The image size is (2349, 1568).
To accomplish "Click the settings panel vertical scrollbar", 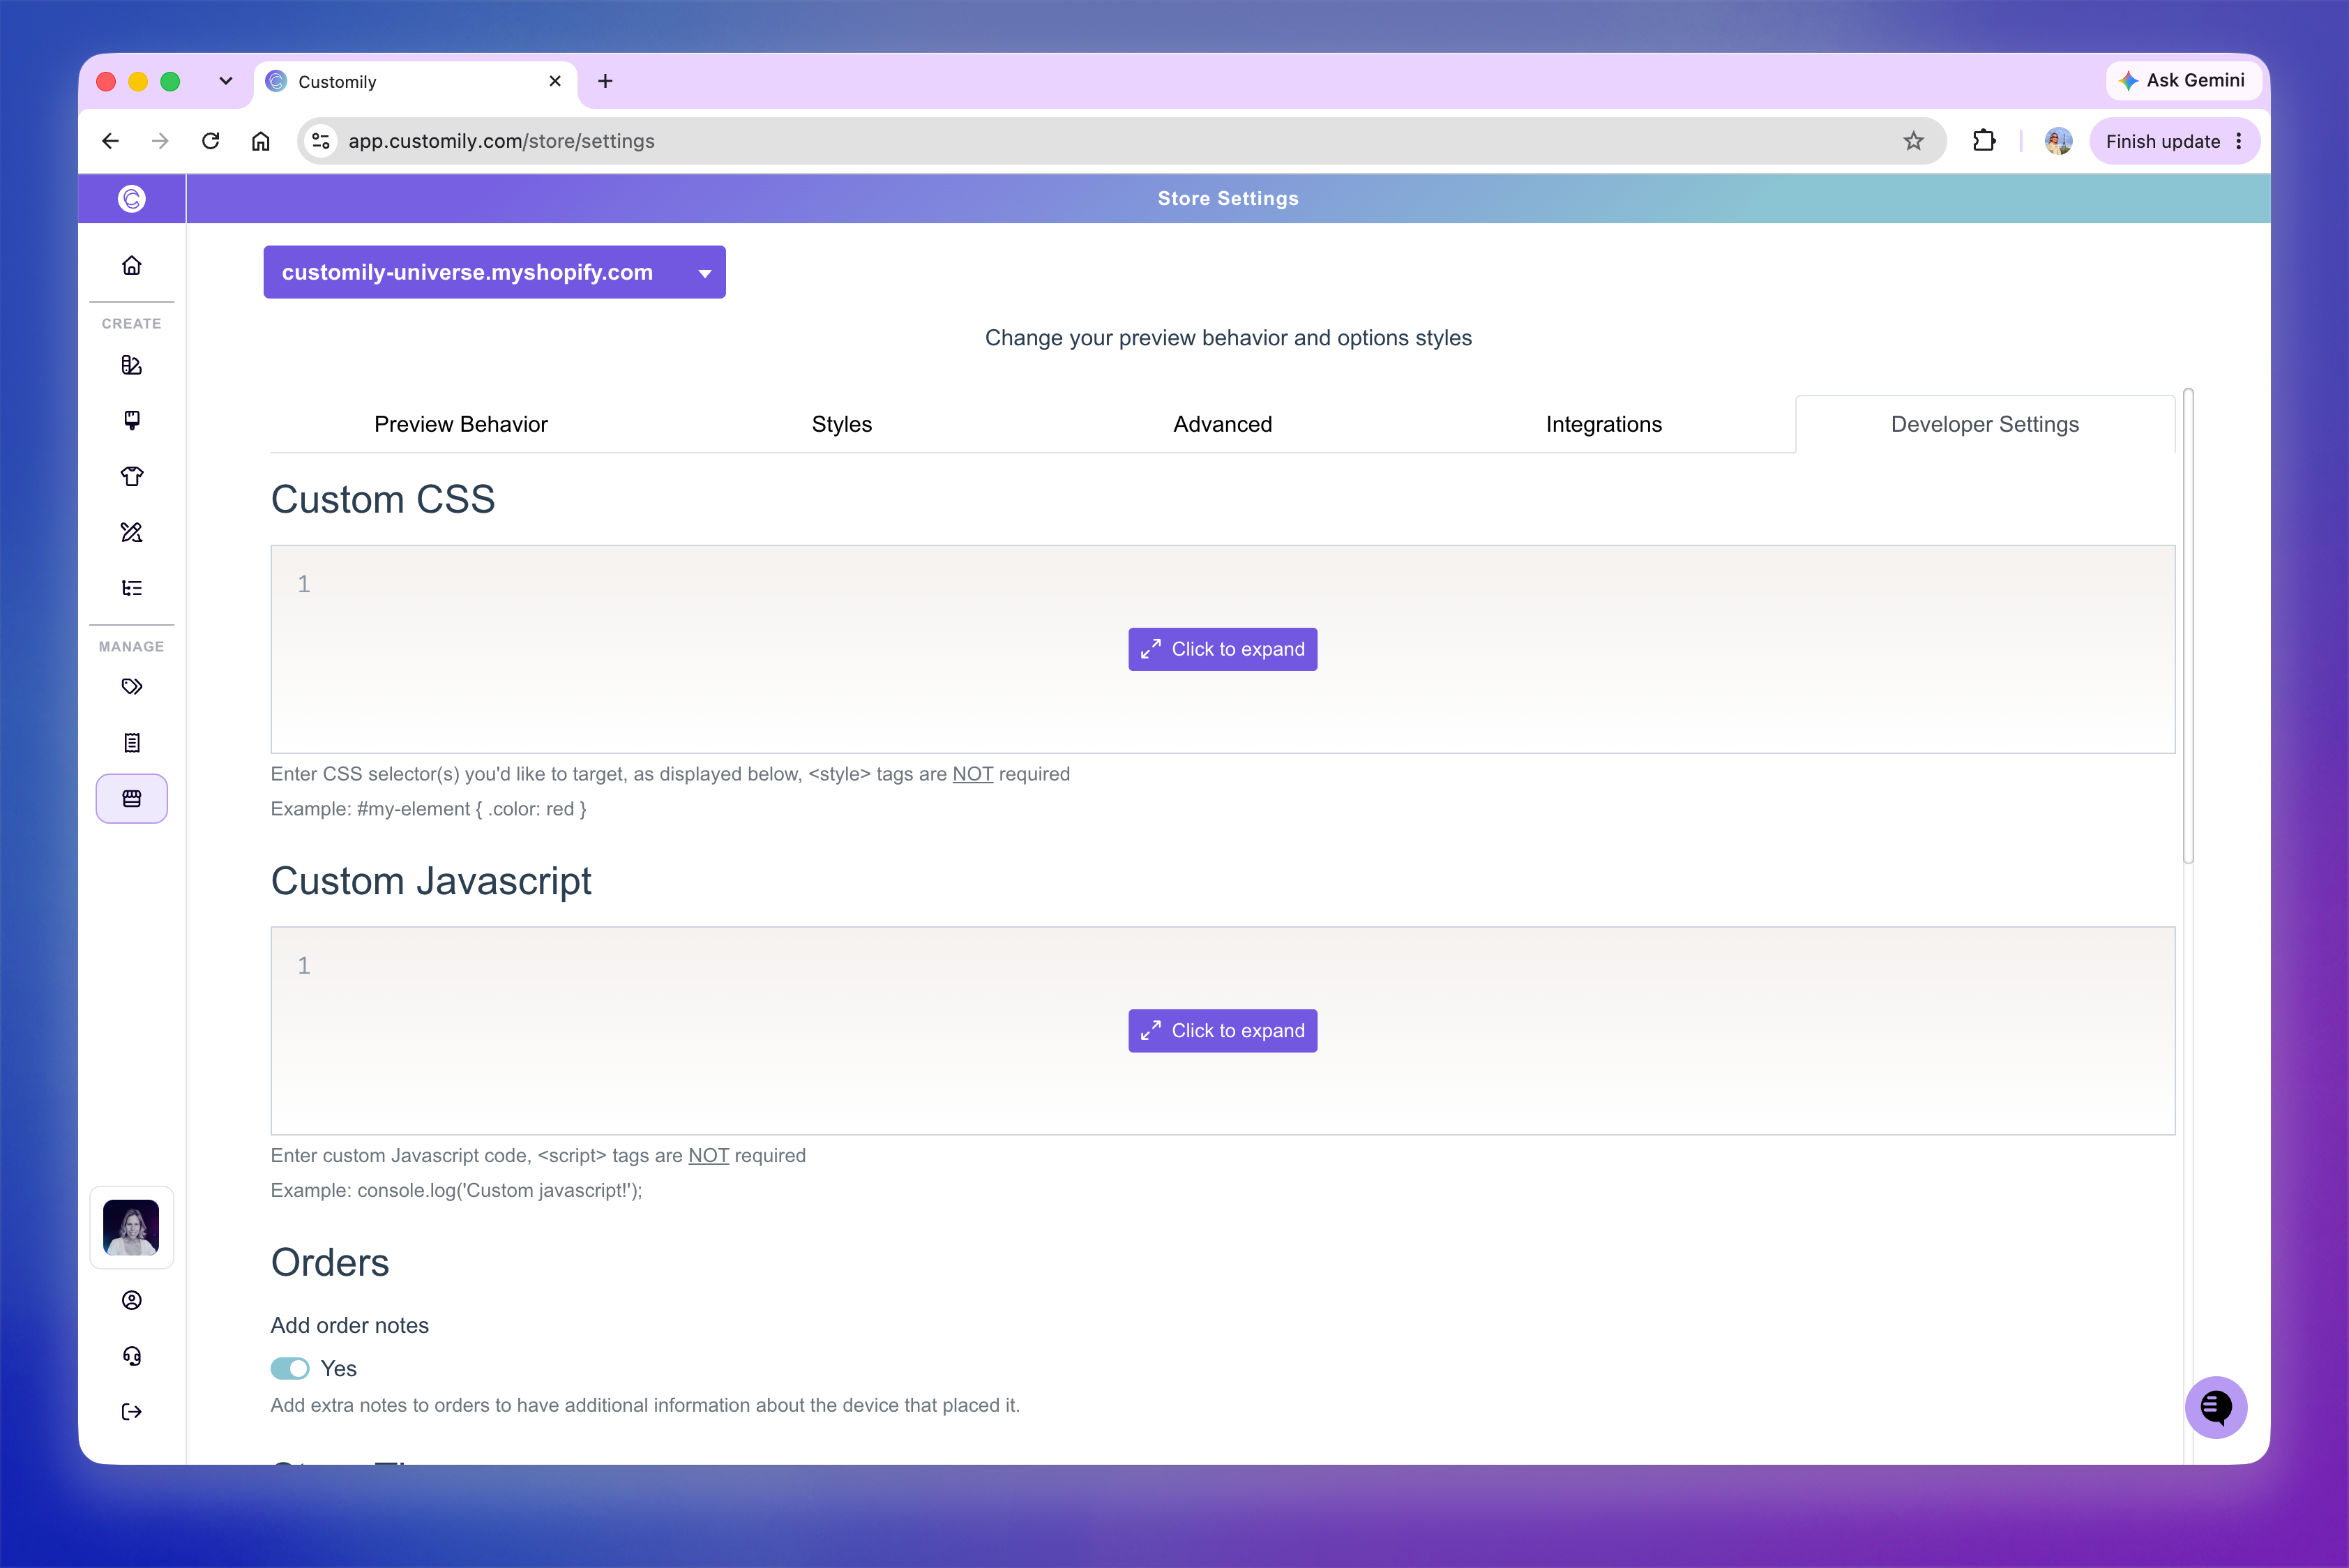I will [x=2188, y=626].
